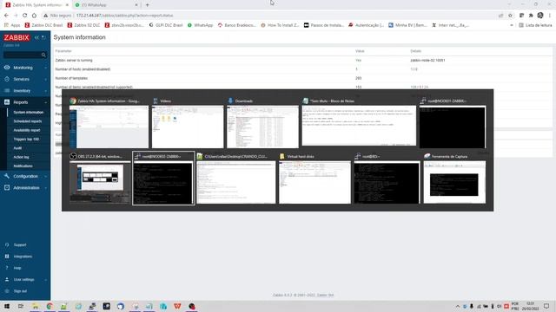Open User settings in the sidebar
This screenshot has height=312, width=556.
(x=23, y=279)
